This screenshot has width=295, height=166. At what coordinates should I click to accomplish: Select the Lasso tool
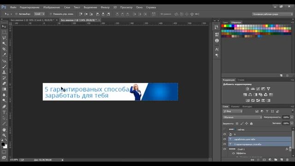click(4, 38)
